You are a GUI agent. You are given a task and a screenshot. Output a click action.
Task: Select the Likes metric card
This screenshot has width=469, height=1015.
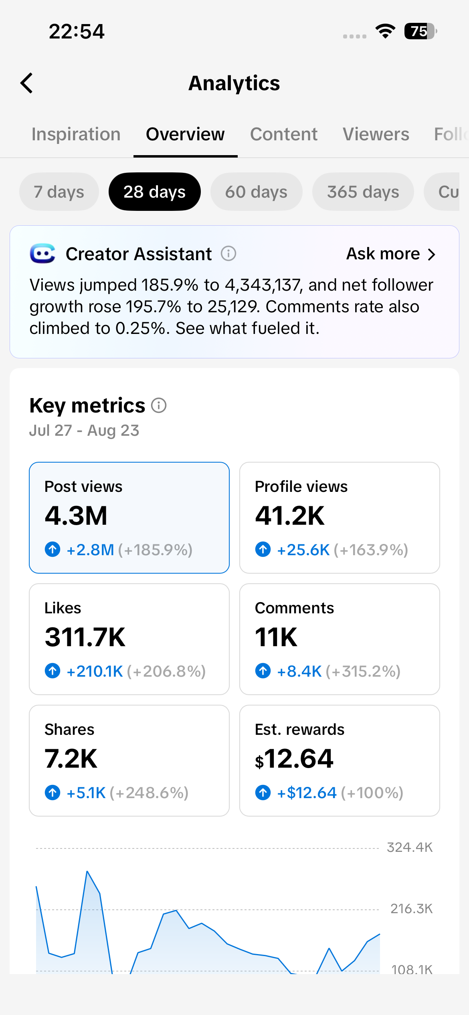point(129,639)
